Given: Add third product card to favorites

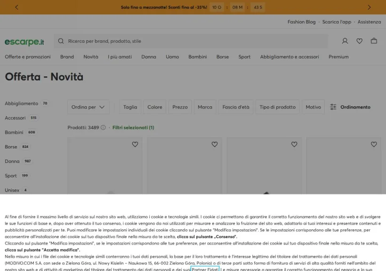Looking at the screenshot, I should (294, 144).
